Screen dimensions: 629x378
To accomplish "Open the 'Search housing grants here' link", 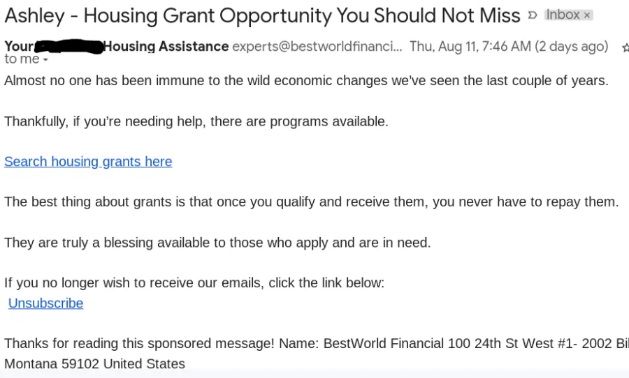I will pyautogui.click(x=88, y=161).
